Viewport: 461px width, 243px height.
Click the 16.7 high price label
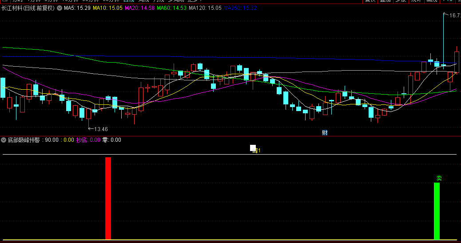[455, 16]
